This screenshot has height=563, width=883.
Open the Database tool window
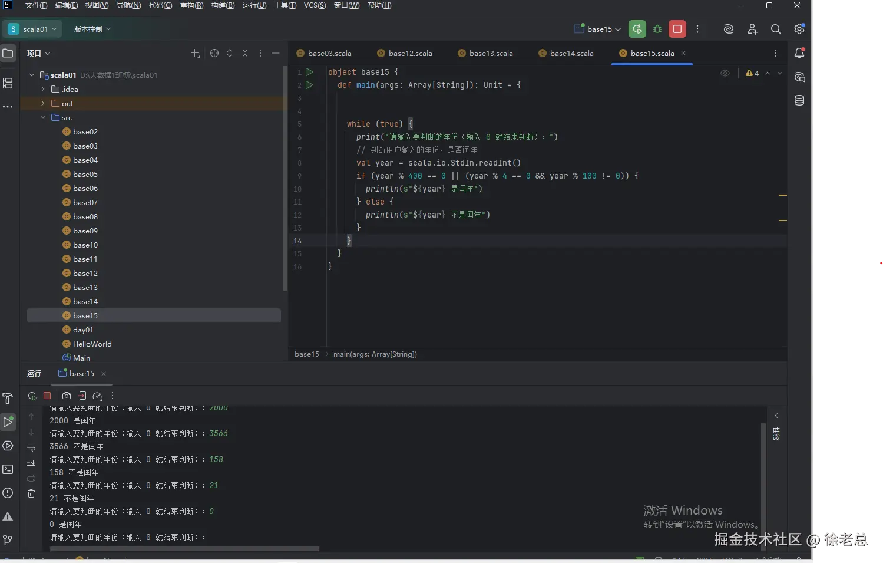pos(799,100)
